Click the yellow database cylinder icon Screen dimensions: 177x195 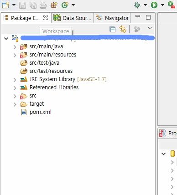click(x=172, y=154)
